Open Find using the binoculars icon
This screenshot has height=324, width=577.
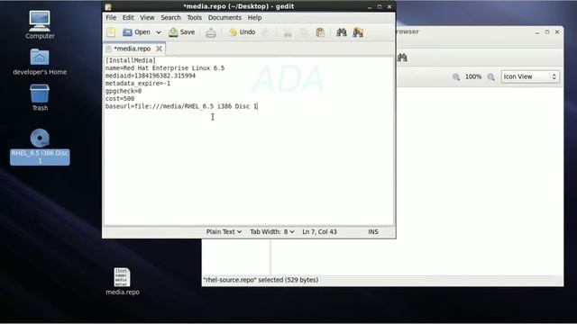[342, 32]
